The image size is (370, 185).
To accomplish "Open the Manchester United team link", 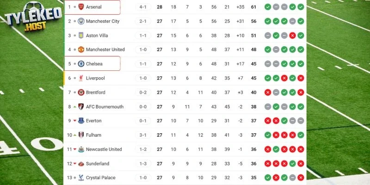I will pyautogui.click(x=105, y=49).
